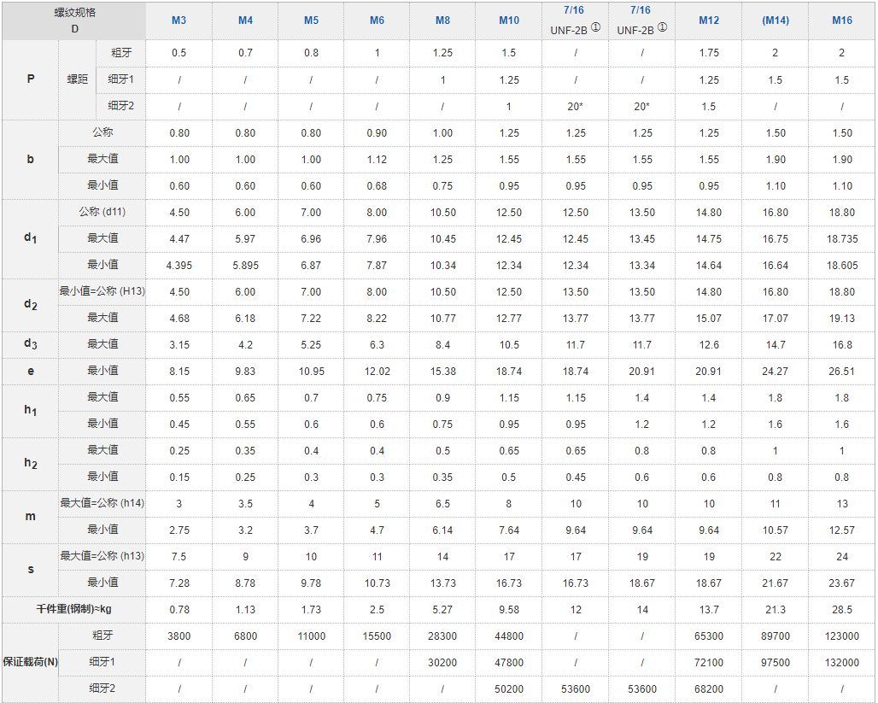Image resolution: width=878 pixels, height=703 pixels.
Task: Click the 3800 proof load cell
Action: click(179, 636)
